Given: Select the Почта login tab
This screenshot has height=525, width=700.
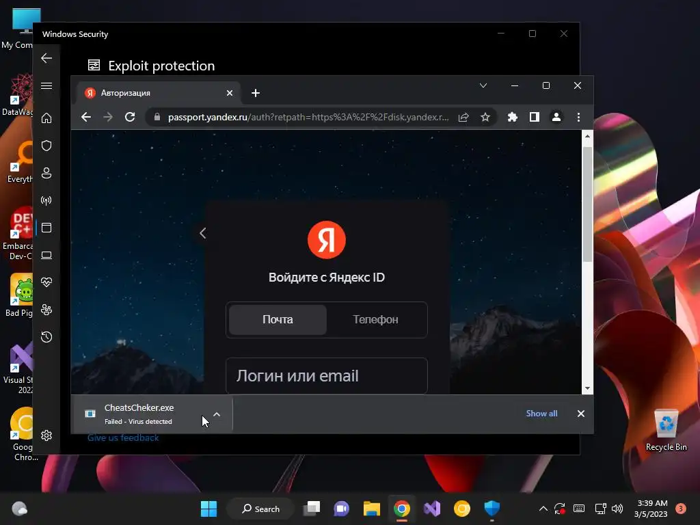Looking at the screenshot, I should tap(278, 320).
